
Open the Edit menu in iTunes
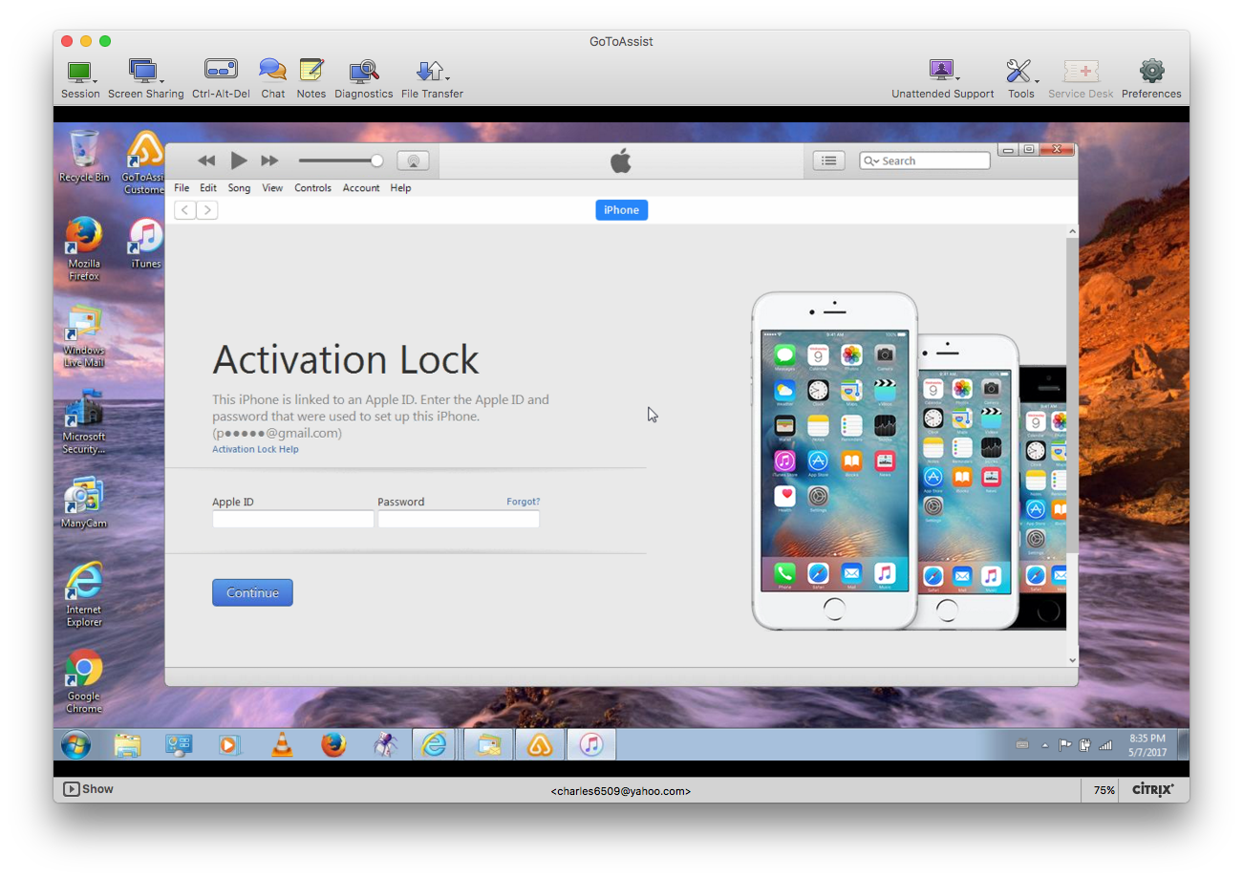[x=208, y=188]
